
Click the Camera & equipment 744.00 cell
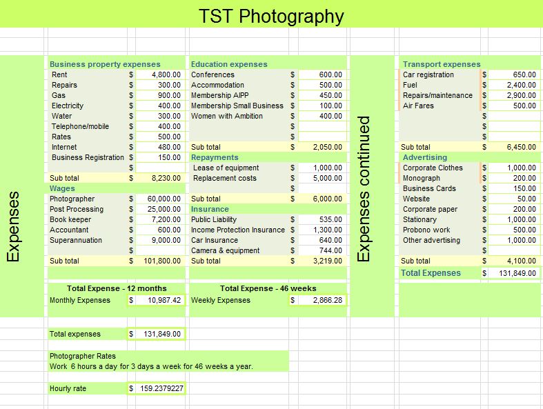point(322,251)
